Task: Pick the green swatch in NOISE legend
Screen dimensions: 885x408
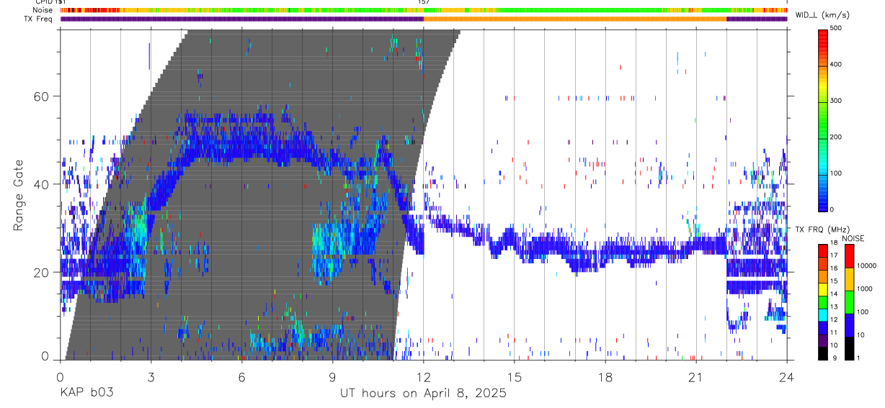Action: point(849,302)
